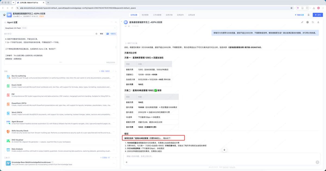Screen dimensions: 326x171
Task: Click the 模板 template button
Action: click(x=102, y=34)
